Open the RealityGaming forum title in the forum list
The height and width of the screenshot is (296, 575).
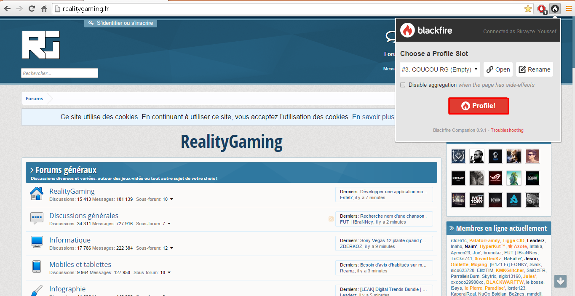coord(72,191)
